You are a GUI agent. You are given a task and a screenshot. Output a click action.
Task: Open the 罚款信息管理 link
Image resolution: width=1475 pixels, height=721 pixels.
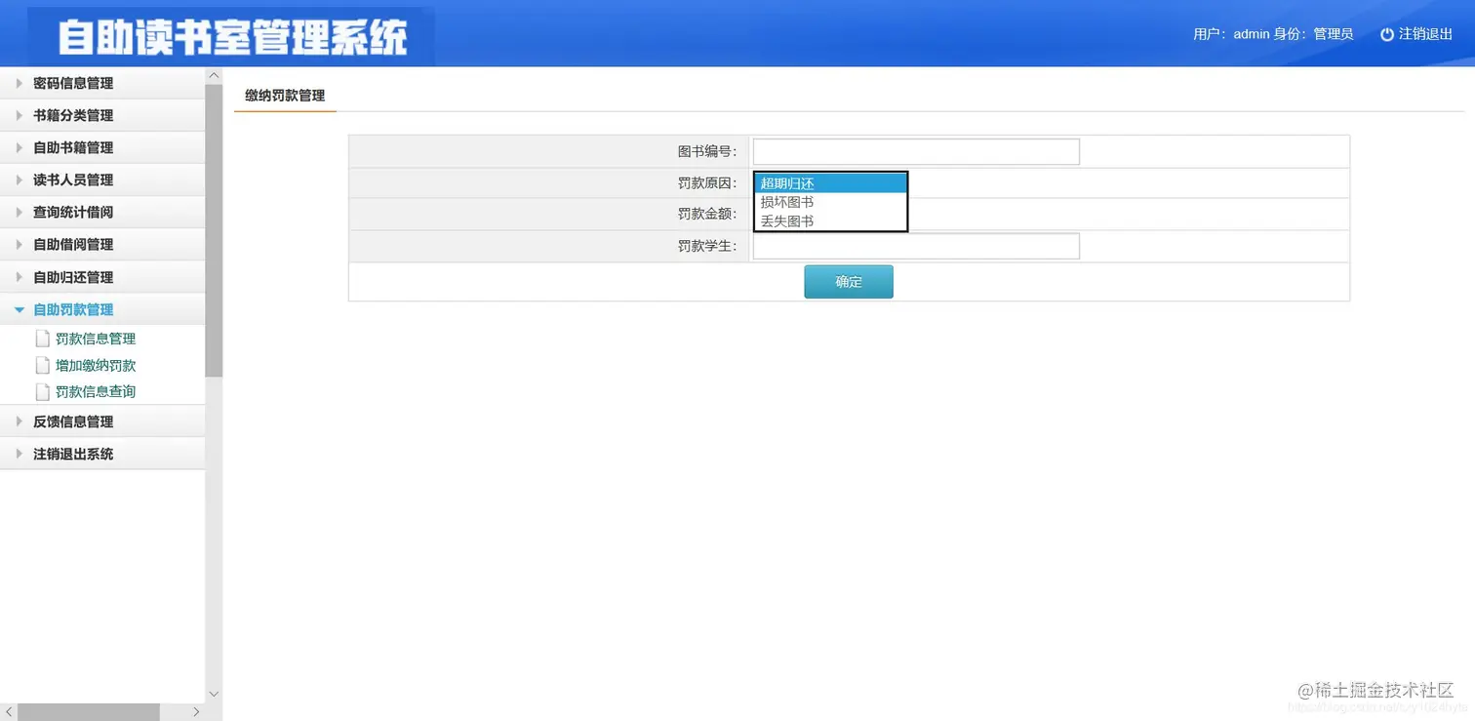pos(96,339)
